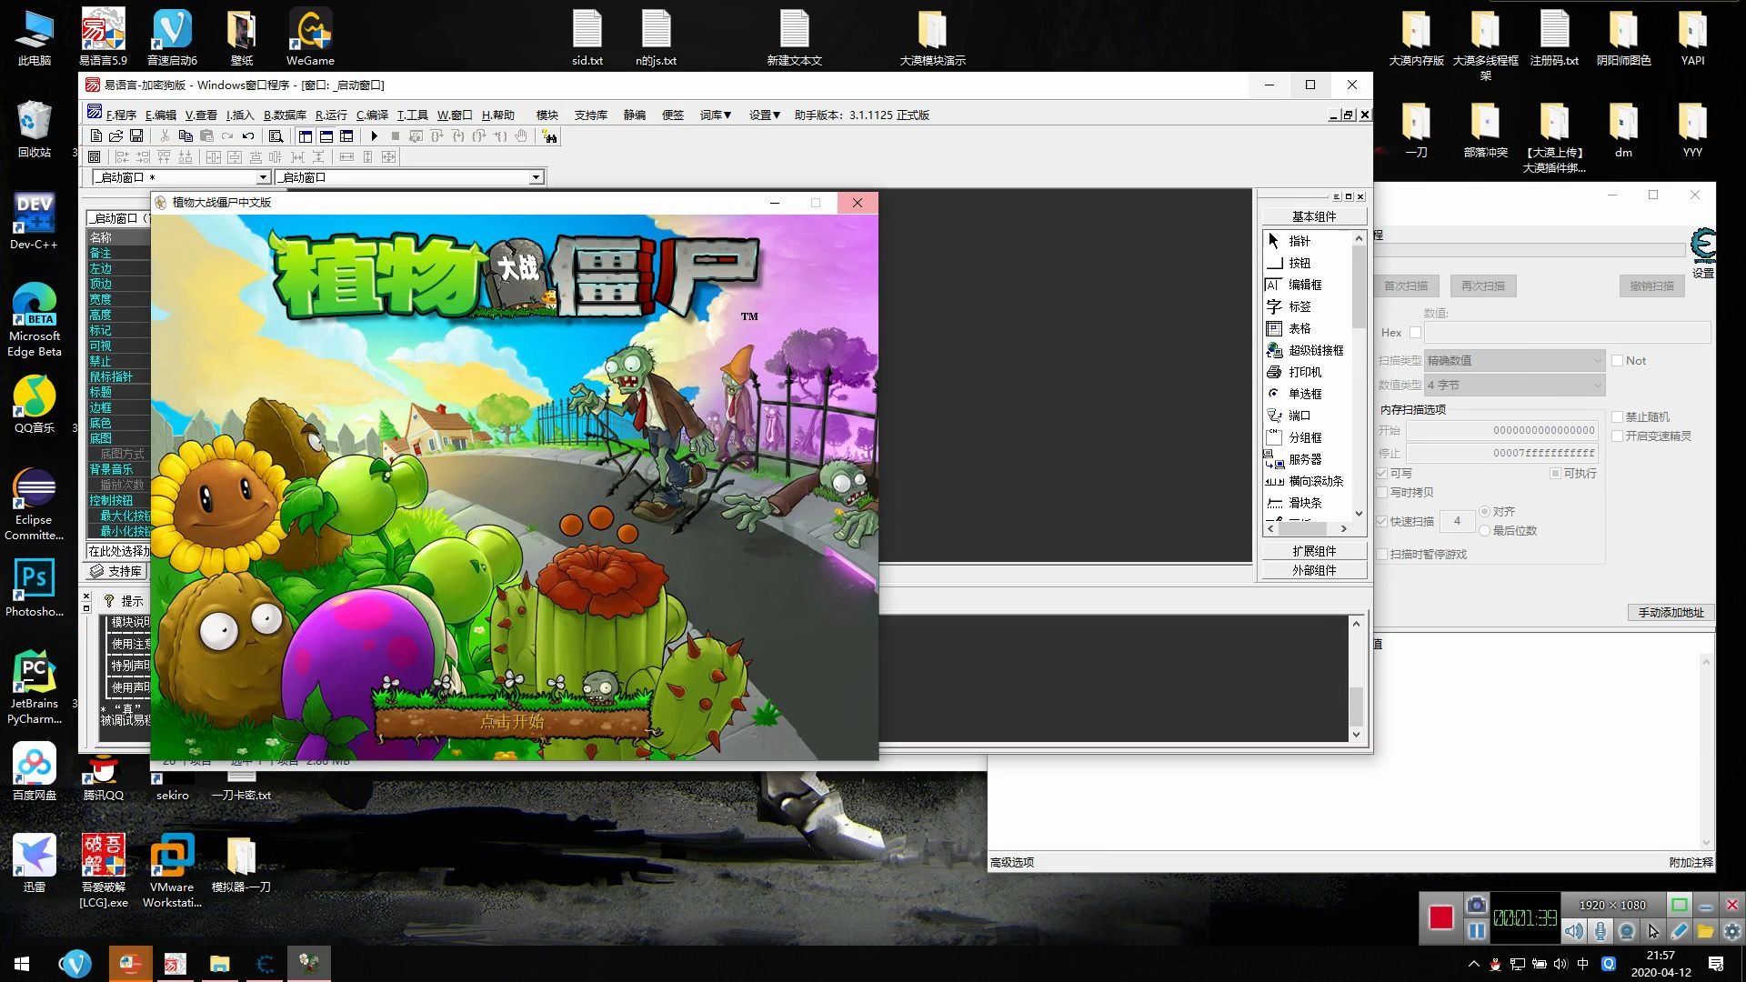
Task: Take a screenshot with recorder camera icon
Action: 1476,905
